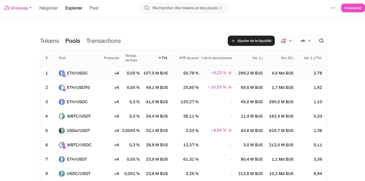Click the reward icon next to +8,84 %
The image size is (365, 181).
pyautogui.click(x=230, y=131)
